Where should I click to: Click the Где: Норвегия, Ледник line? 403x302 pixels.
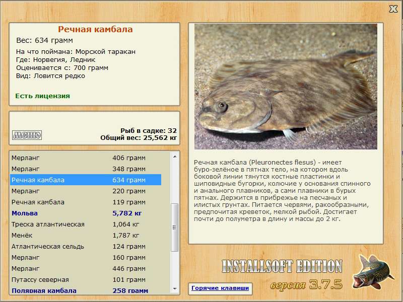[x=55, y=60]
